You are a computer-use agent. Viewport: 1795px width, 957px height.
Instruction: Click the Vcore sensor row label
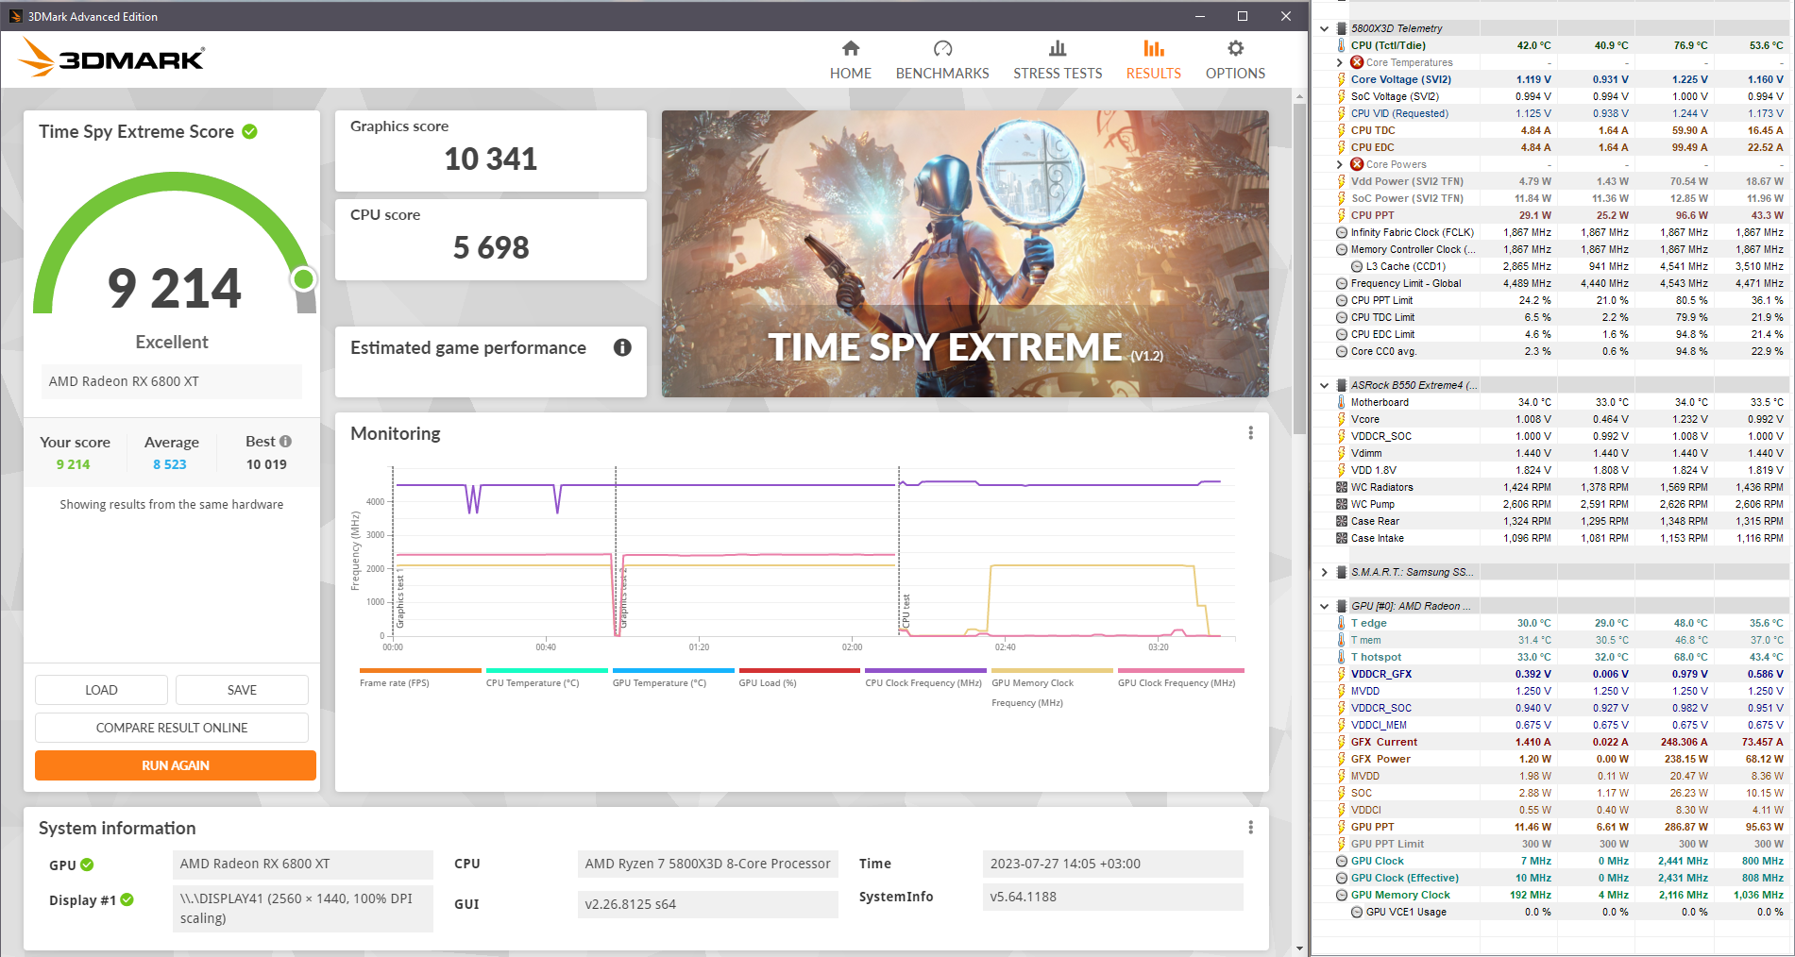[1365, 419]
